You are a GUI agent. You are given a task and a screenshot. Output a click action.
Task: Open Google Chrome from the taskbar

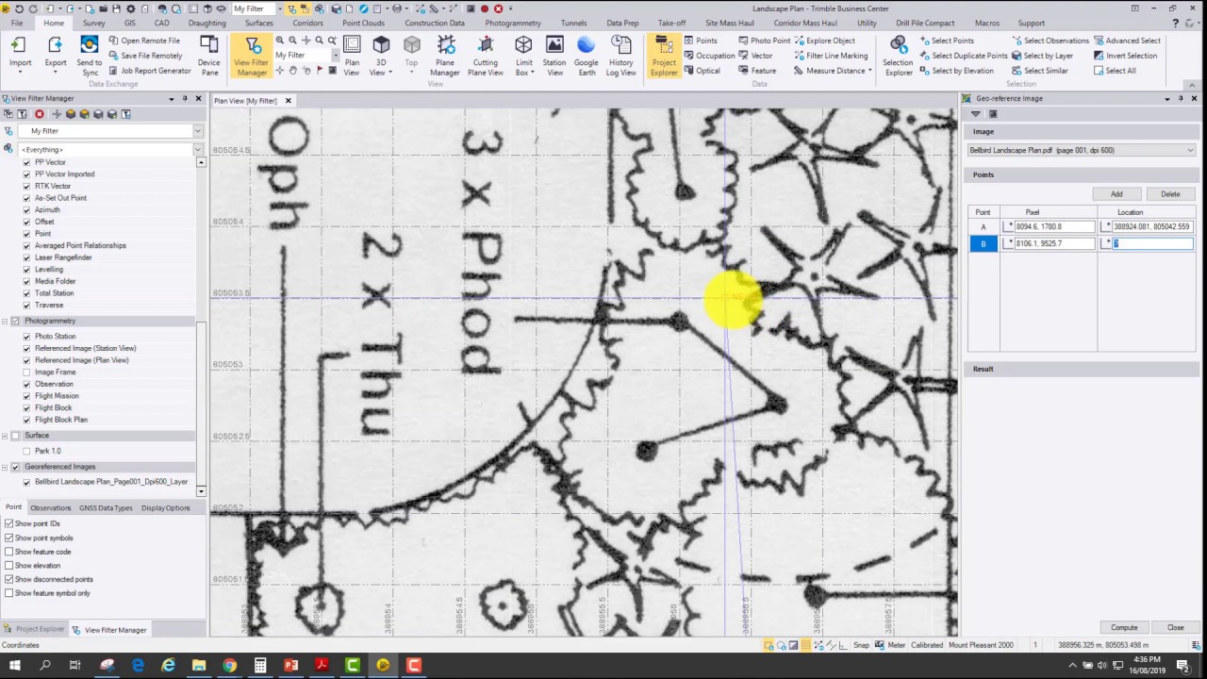point(229,665)
